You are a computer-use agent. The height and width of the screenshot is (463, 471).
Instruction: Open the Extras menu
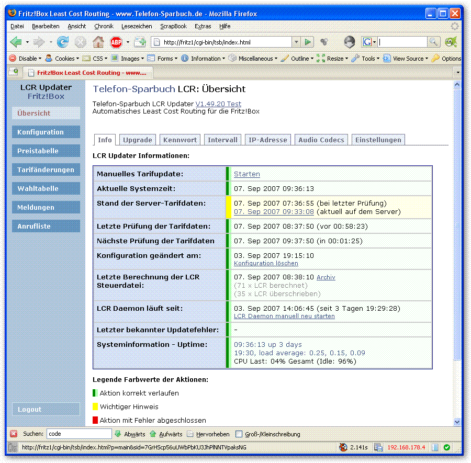tap(203, 26)
